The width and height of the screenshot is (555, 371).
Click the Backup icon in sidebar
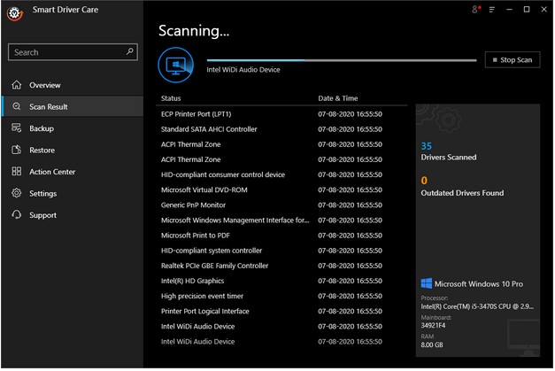click(x=17, y=128)
